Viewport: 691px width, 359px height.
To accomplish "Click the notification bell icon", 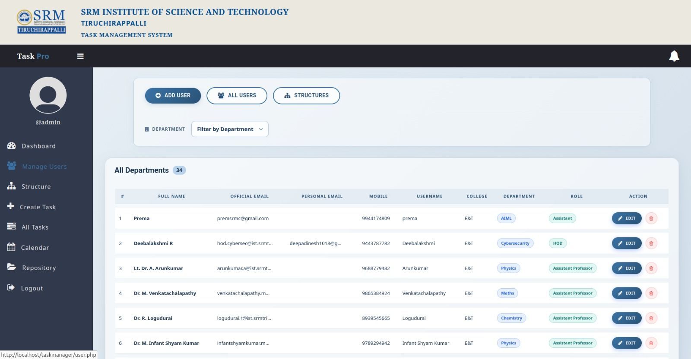I will 674,56.
